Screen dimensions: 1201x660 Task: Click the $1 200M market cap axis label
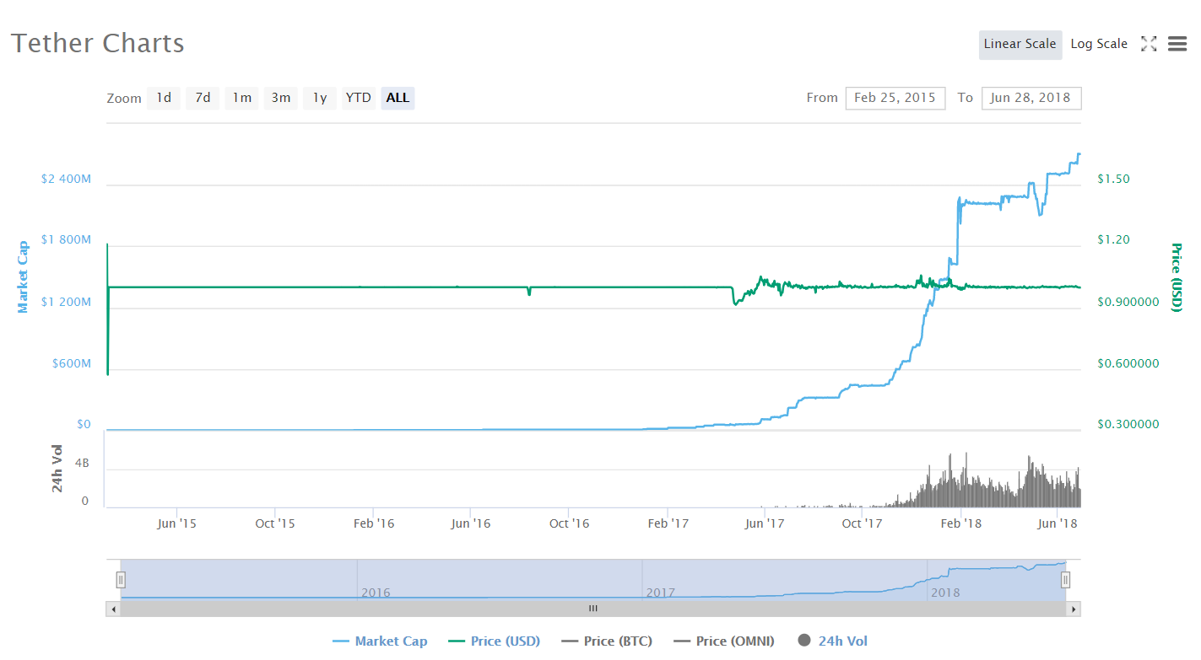[x=66, y=302]
